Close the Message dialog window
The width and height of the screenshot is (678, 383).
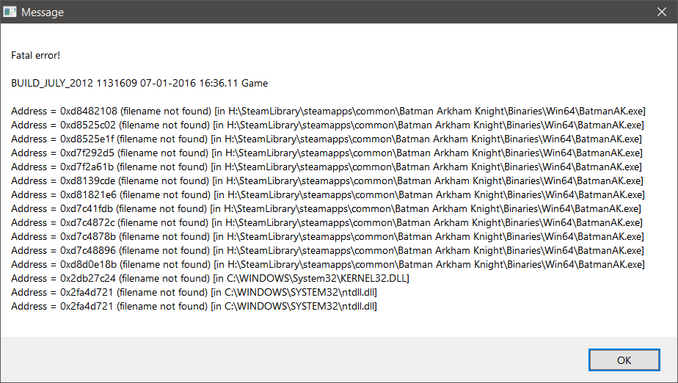point(660,12)
